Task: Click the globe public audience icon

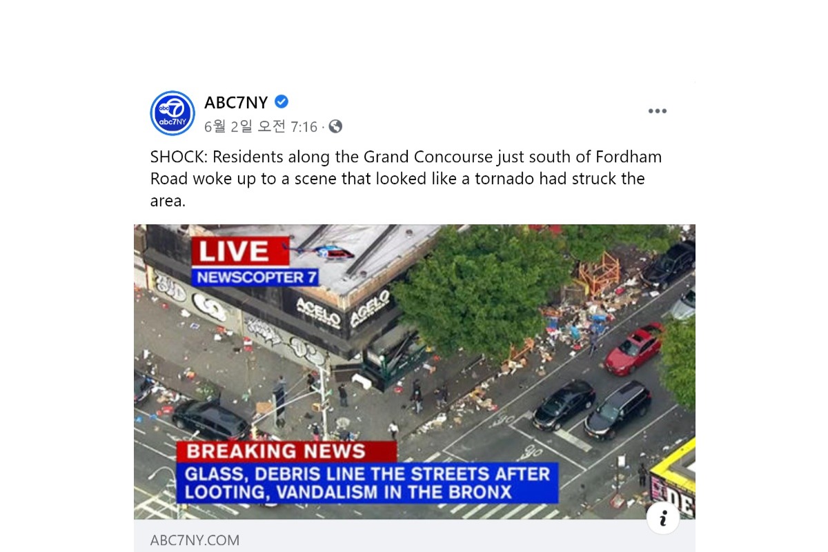Action: [335, 127]
